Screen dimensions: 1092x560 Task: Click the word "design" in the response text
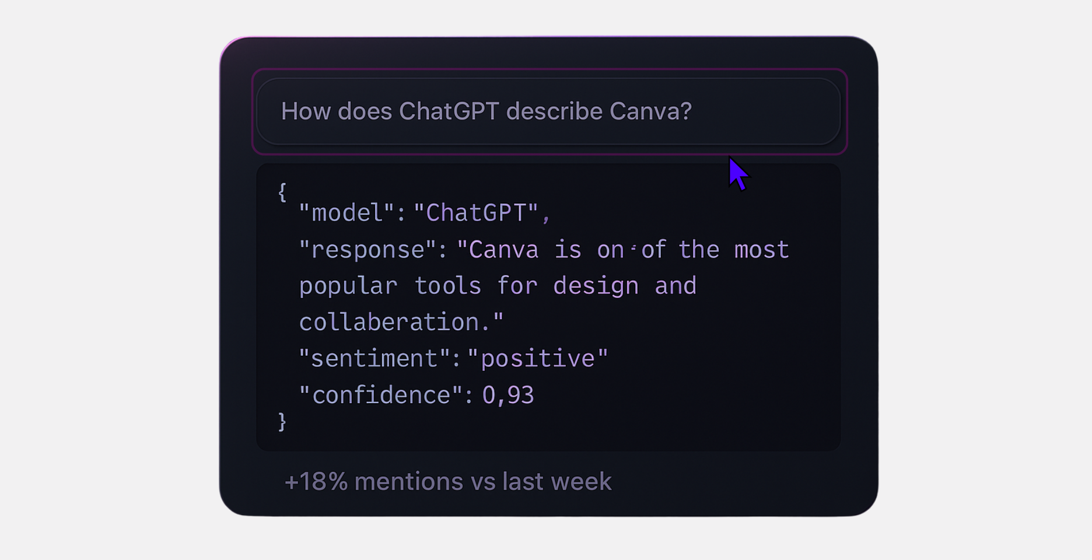pos(596,286)
